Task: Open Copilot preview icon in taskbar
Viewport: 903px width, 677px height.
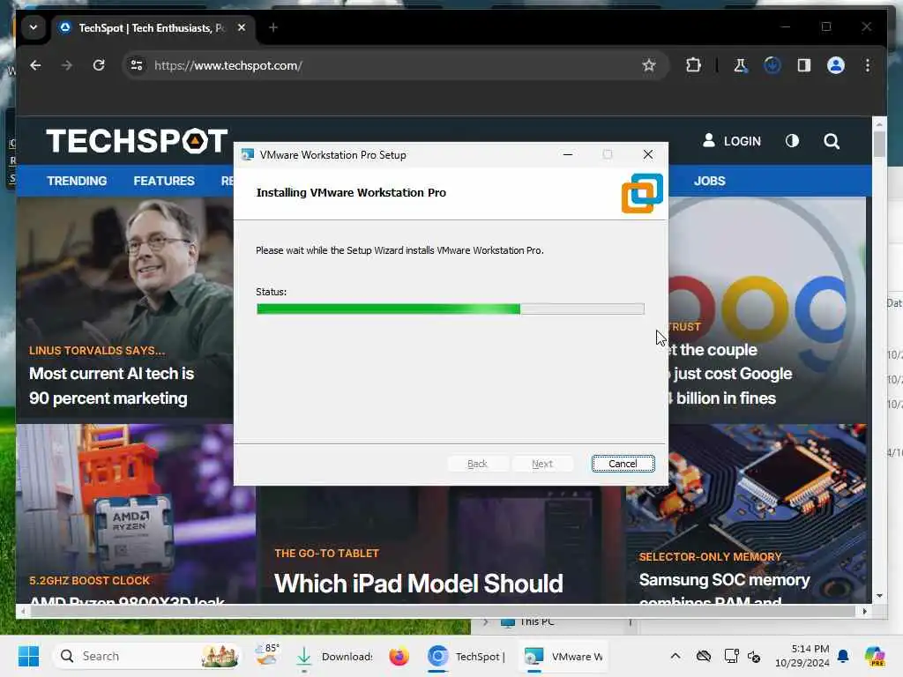Action: tap(875, 656)
